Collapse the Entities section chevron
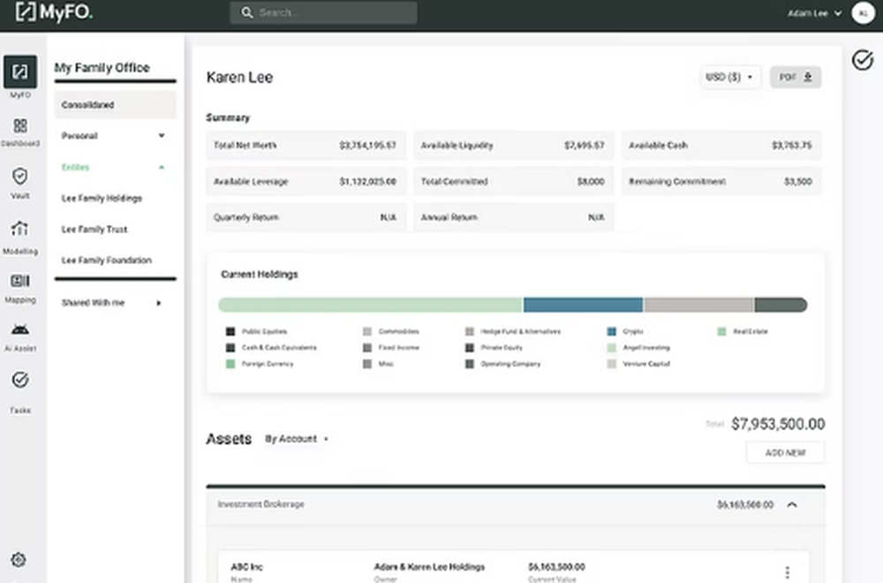 pyautogui.click(x=162, y=167)
